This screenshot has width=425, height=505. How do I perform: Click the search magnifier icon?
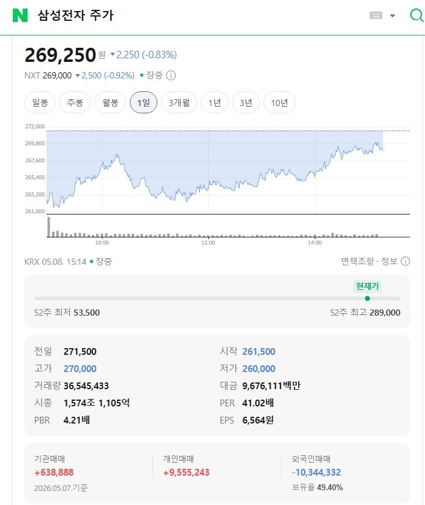pyautogui.click(x=416, y=15)
